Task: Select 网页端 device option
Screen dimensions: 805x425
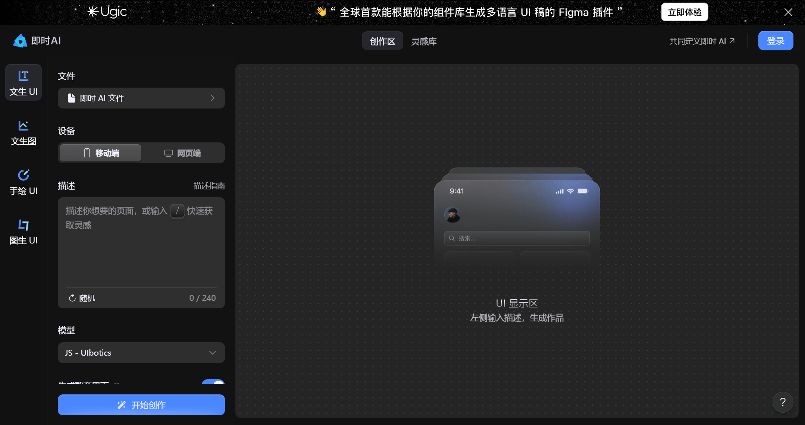Action: pos(183,153)
